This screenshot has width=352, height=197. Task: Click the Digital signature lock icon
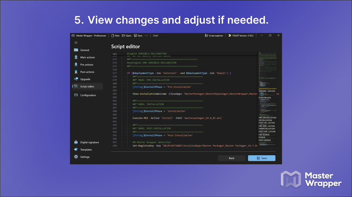(76, 142)
